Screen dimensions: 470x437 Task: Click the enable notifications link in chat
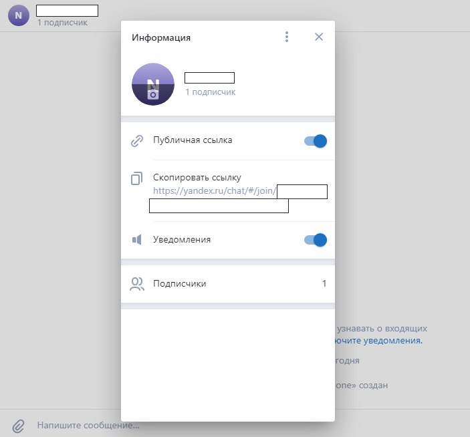click(x=378, y=341)
